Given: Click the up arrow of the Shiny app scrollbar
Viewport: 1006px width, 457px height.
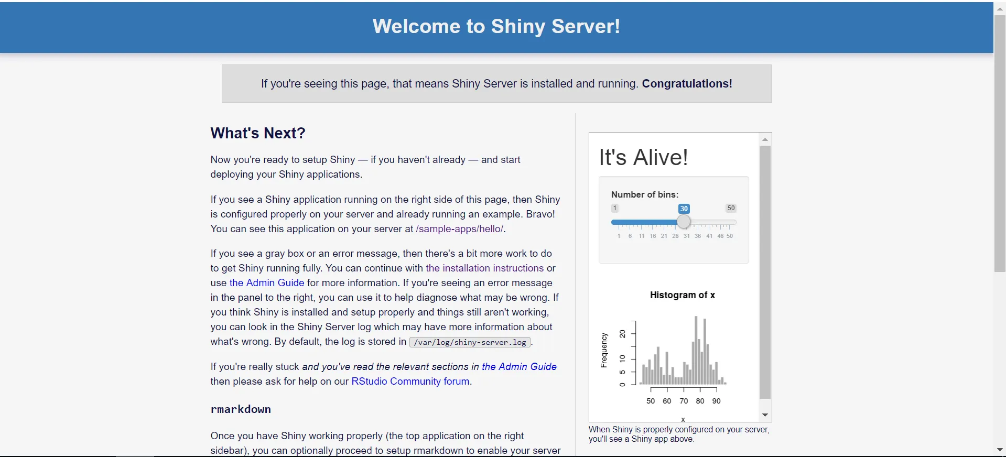Looking at the screenshot, I should click(x=765, y=139).
